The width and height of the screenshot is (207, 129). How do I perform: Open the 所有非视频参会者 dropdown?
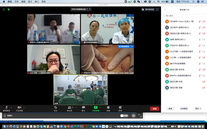(81, 9)
